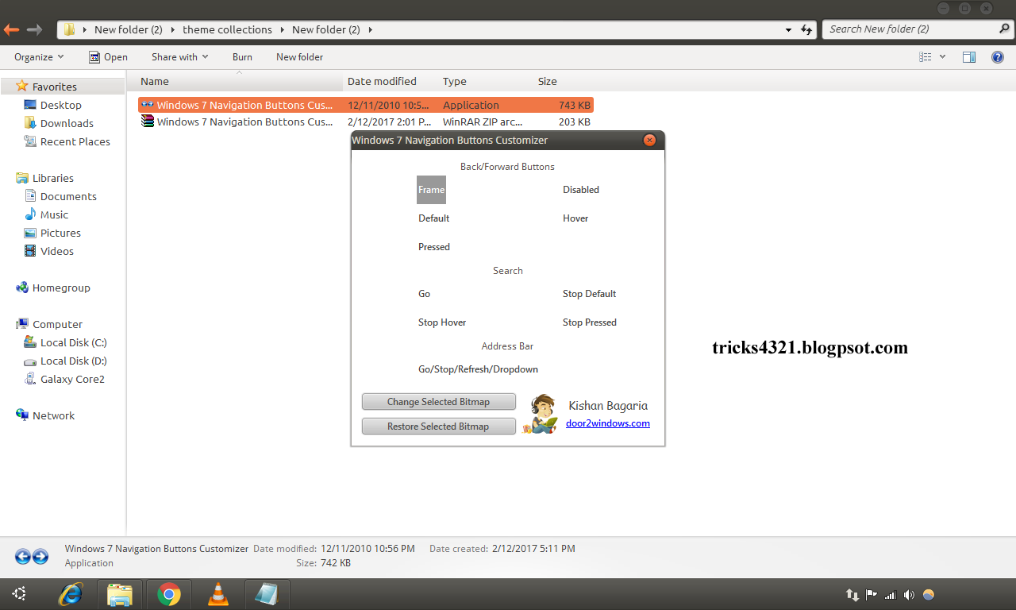Open Help with the question mark icon
Image resolution: width=1016 pixels, height=610 pixels.
coord(998,57)
